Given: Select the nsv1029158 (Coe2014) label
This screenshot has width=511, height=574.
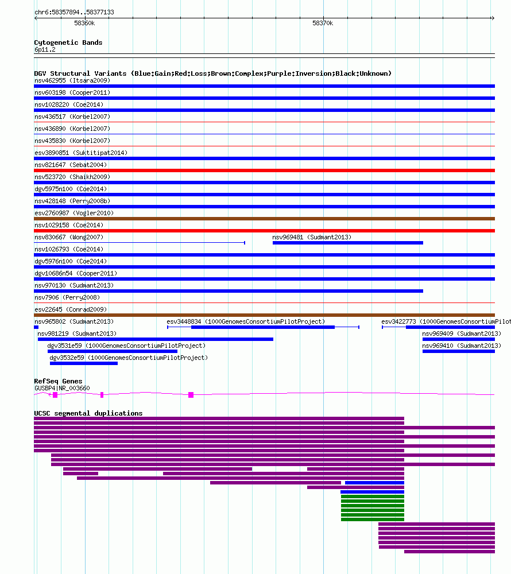Looking at the screenshot, I should point(69,226).
